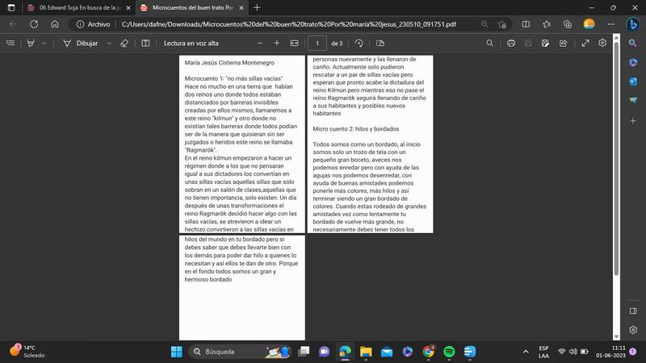Rotate the PDF page

pos(359,43)
